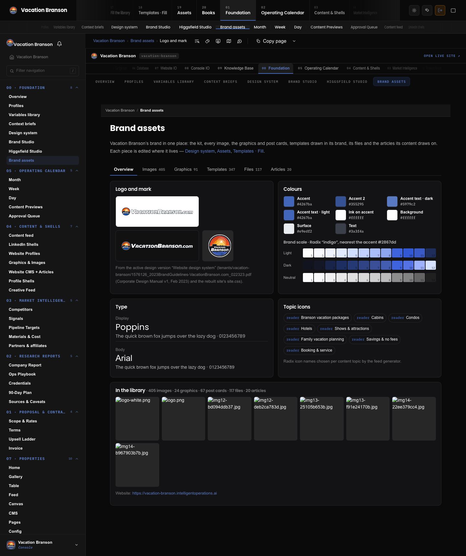
Task: Open the Articles 20 tab
Action: coord(281,169)
